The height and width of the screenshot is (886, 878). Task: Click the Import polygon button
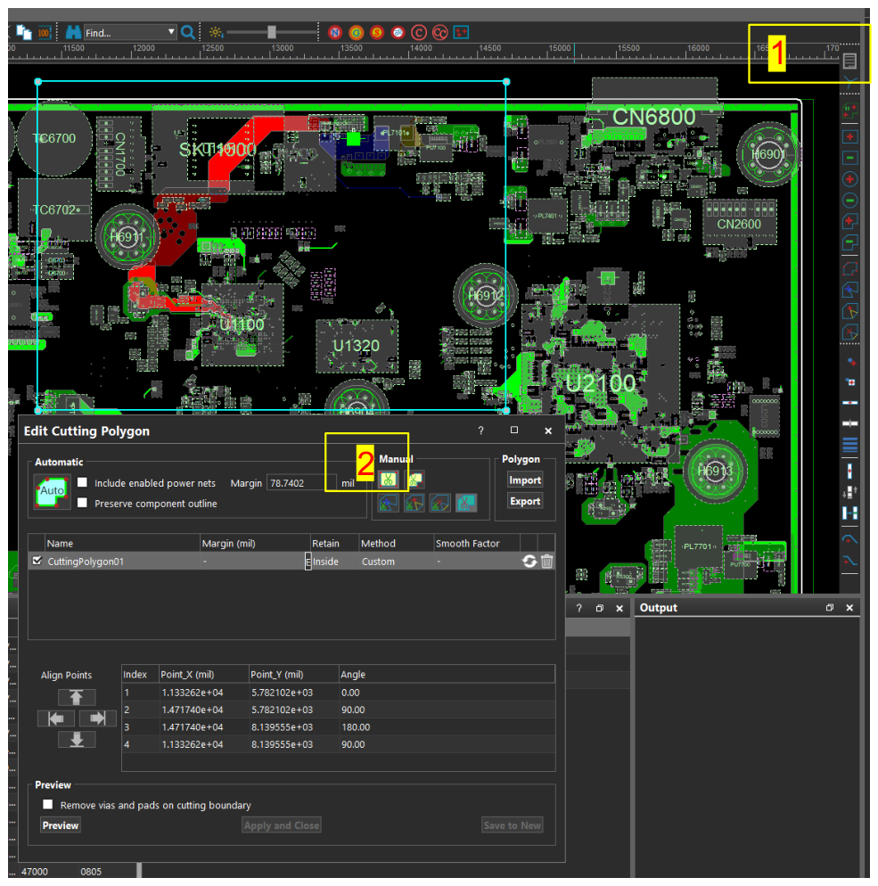coord(525,480)
